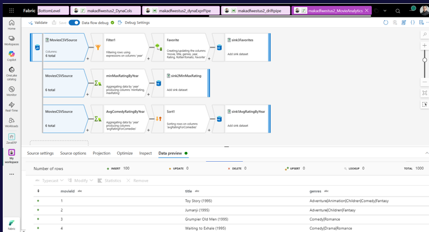The height and width of the screenshot is (232, 429).
Task: Switch to Optimize tab
Action: click(125, 153)
